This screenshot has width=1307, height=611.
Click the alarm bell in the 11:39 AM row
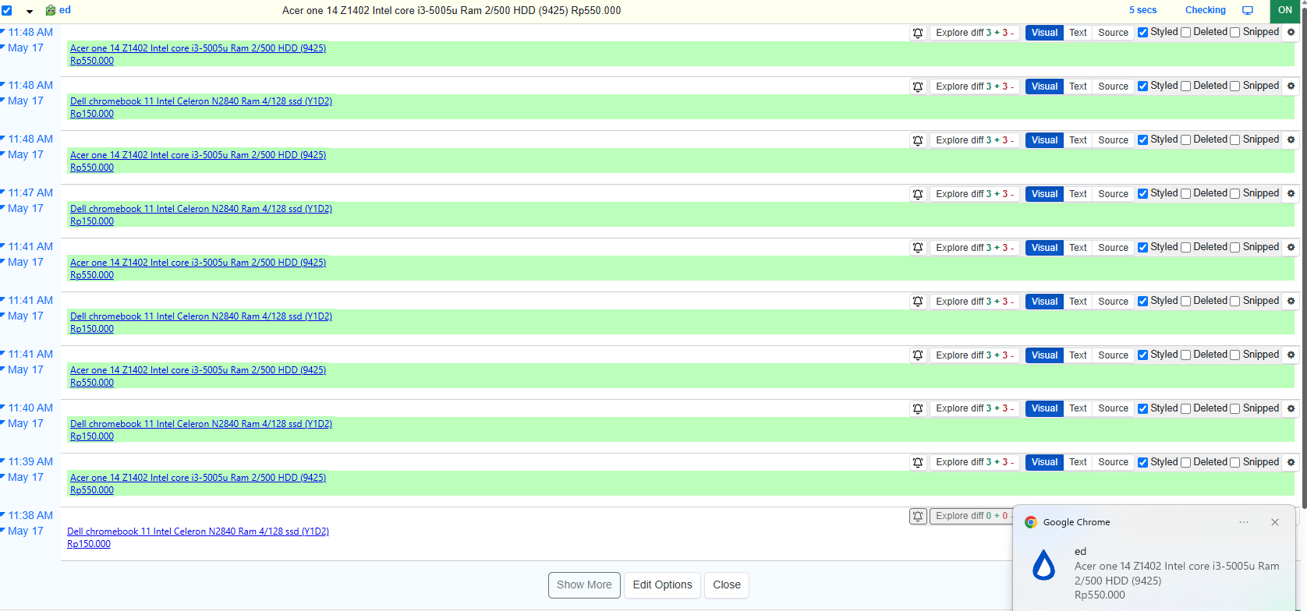[918, 462]
